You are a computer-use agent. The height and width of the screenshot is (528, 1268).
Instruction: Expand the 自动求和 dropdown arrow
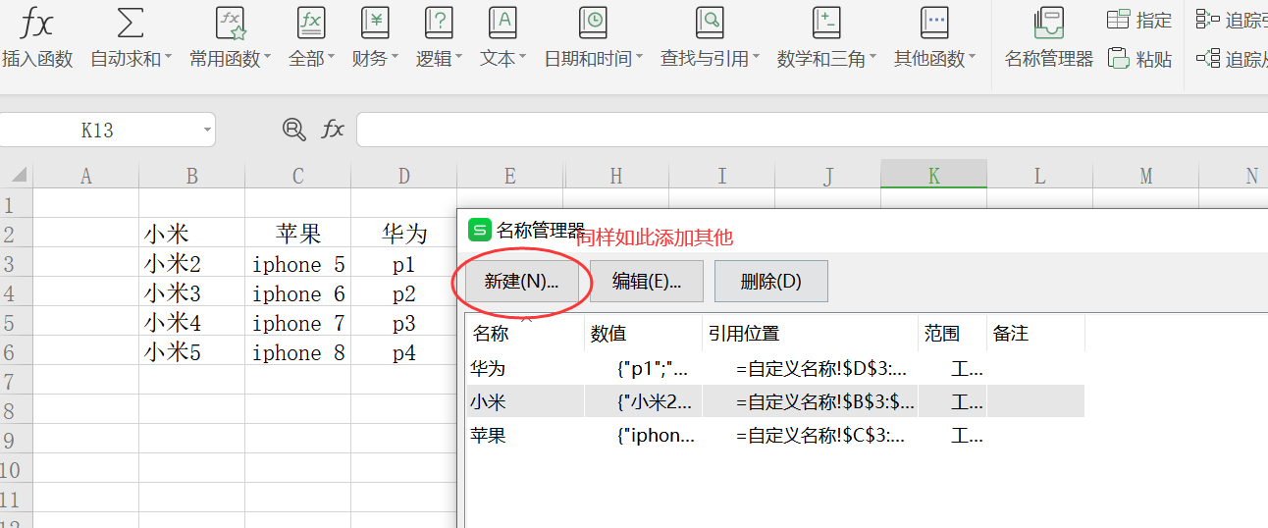coord(168,58)
